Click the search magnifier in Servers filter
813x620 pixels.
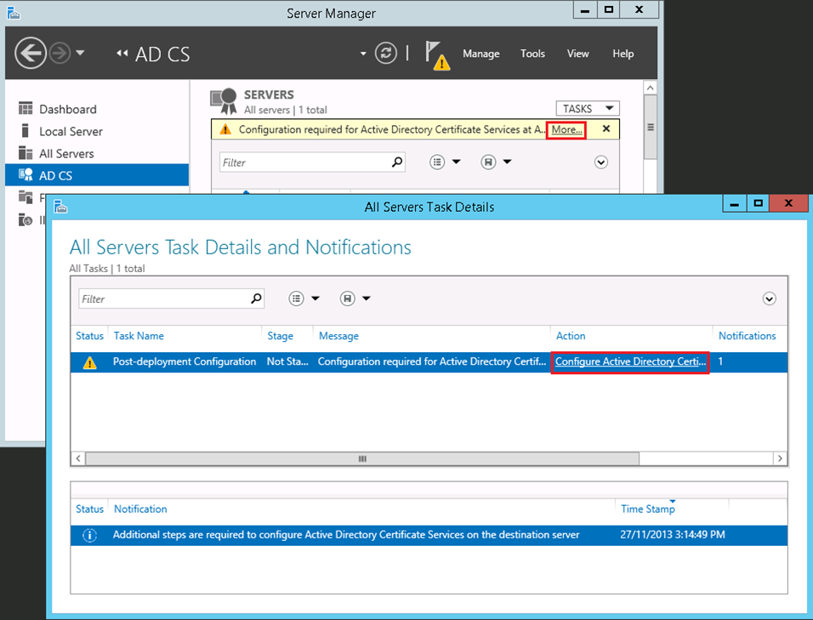click(x=397, y=162)
